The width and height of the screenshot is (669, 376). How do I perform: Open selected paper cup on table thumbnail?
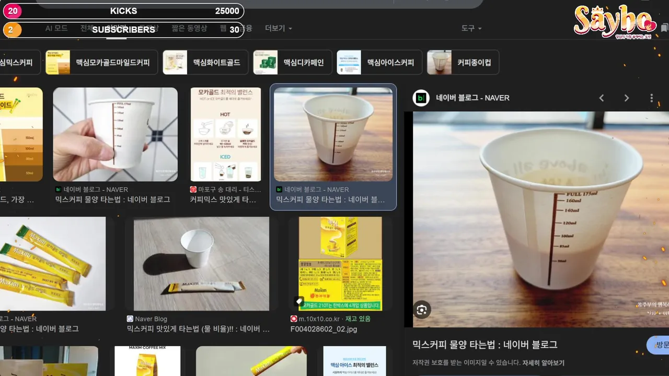(x=333, y=134)
